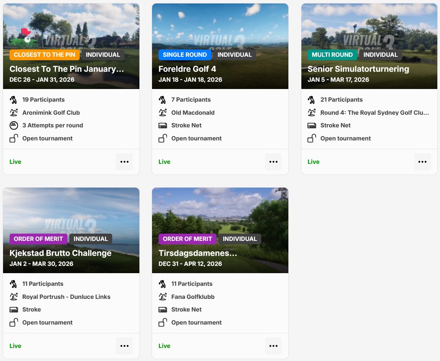Open more options for Kjekstad Brutto Challenge
The width and height of the screenshot is (440, 361).
(x=124, y=346)
